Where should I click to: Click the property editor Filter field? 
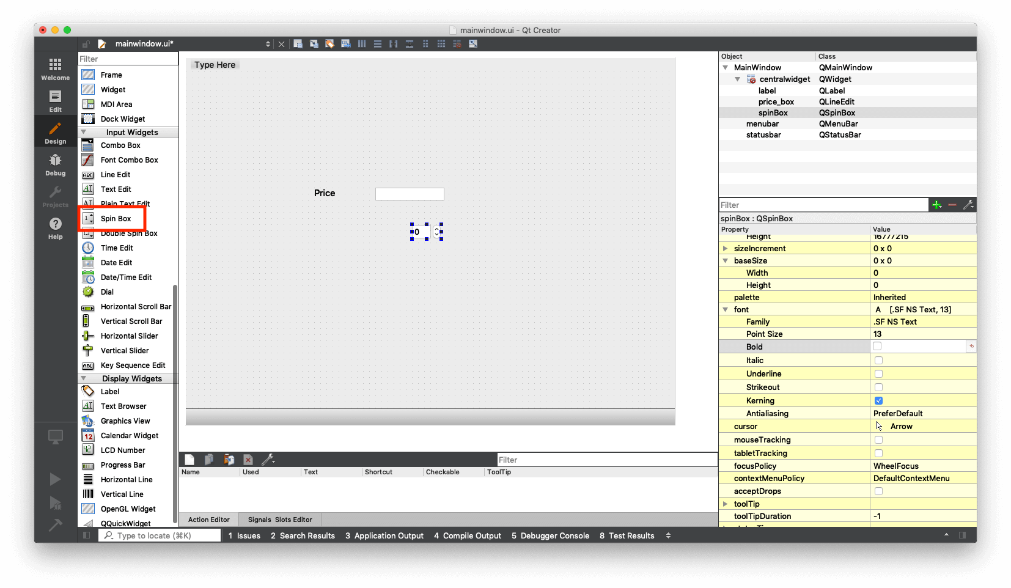(823, 205)
